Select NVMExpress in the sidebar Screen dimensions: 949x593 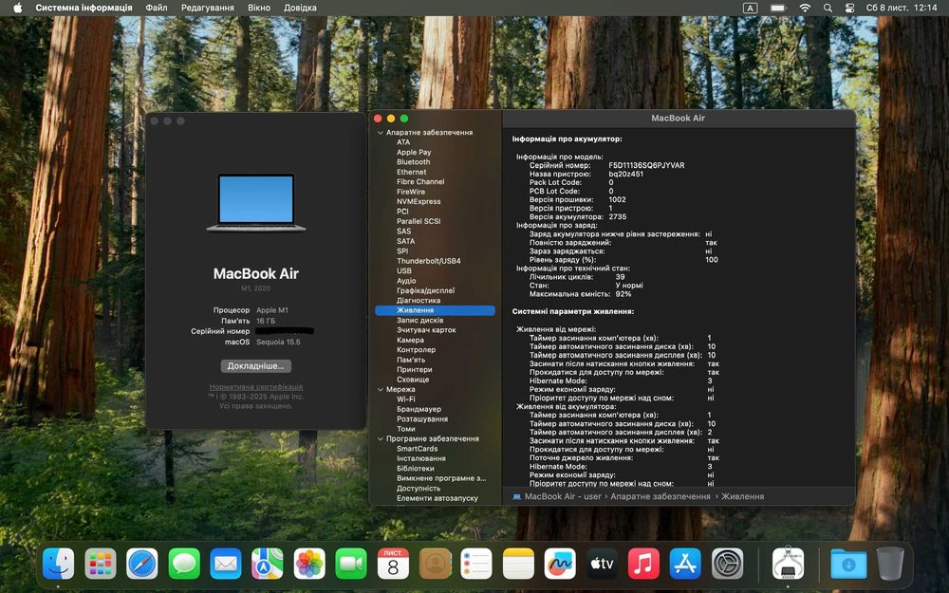point(419,201)
